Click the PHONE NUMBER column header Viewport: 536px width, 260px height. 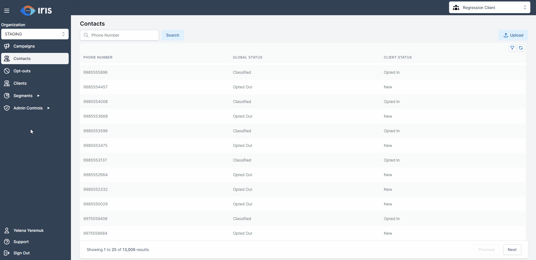click(x=98, y=57)
